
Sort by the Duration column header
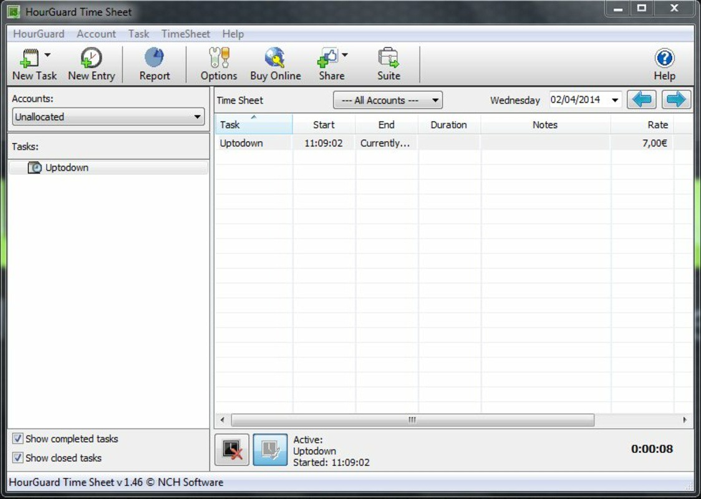449,124
